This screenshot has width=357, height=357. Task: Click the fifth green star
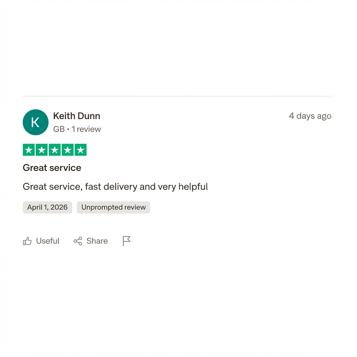(x=81, y=150)
